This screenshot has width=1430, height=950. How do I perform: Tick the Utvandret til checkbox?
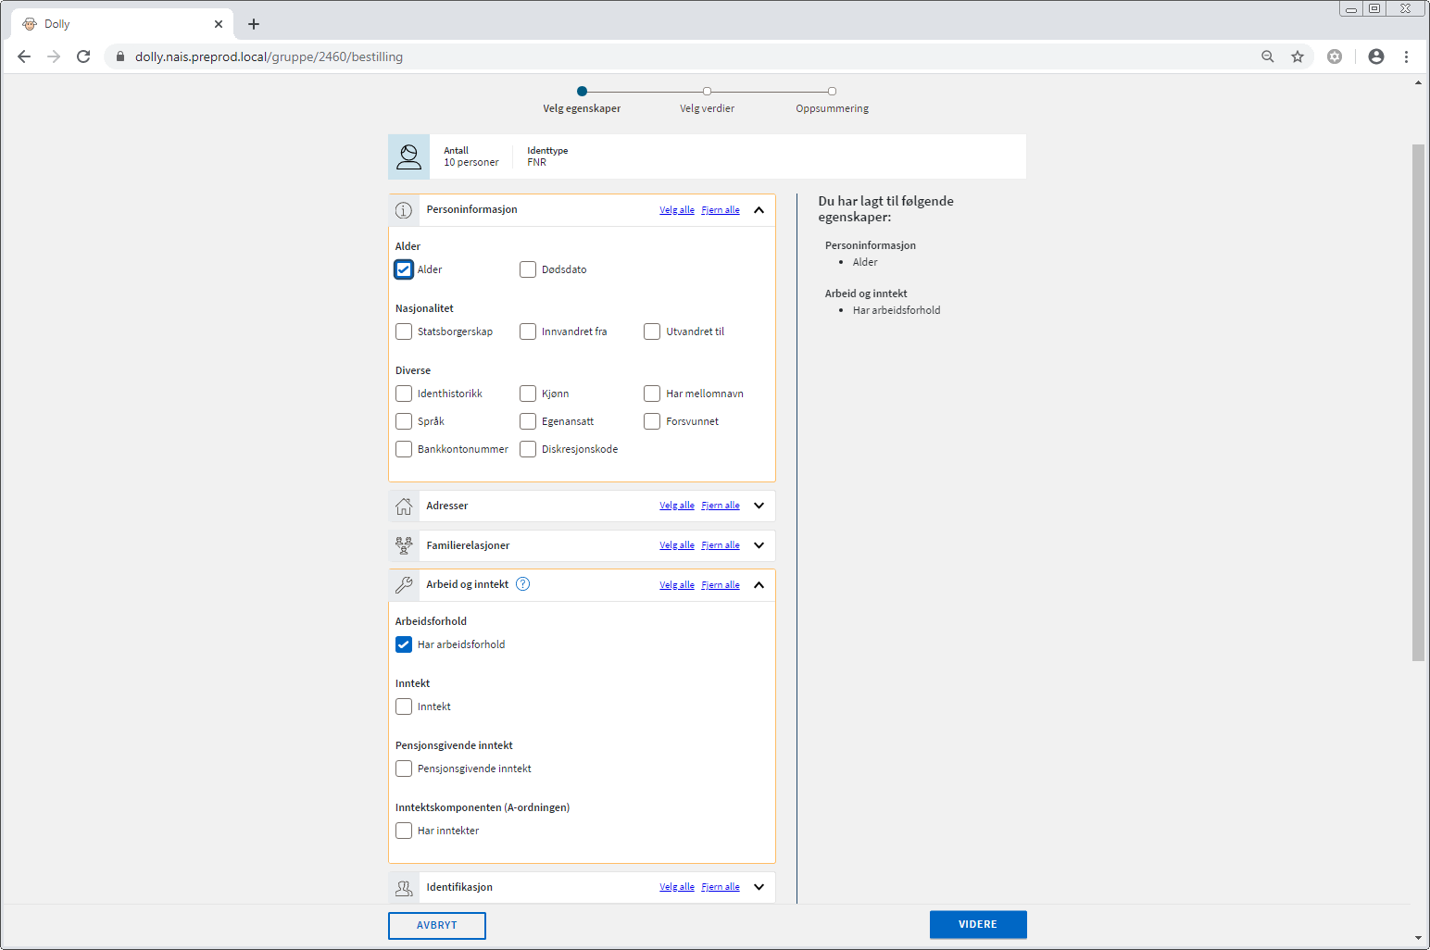[652, 331]
